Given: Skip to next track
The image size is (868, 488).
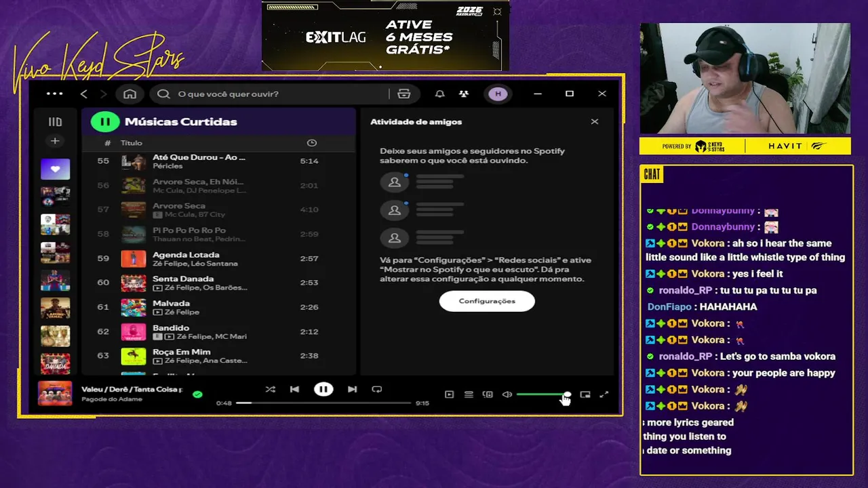Looking at the screenshot, I should 352,389.
